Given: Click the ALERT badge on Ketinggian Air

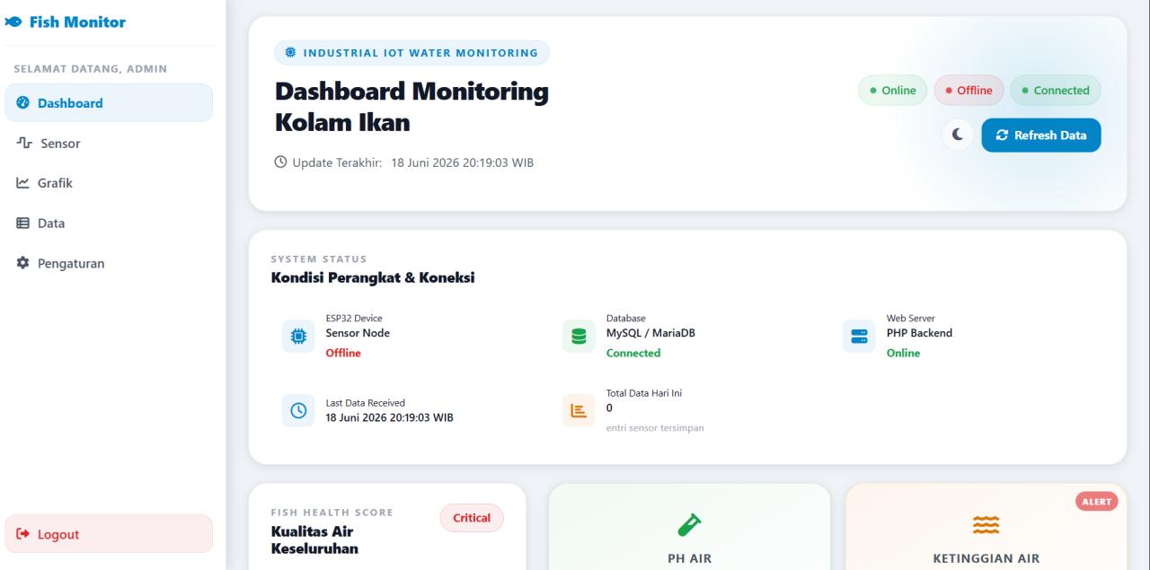Looking at the screenshot, I should pos(1096,501).
